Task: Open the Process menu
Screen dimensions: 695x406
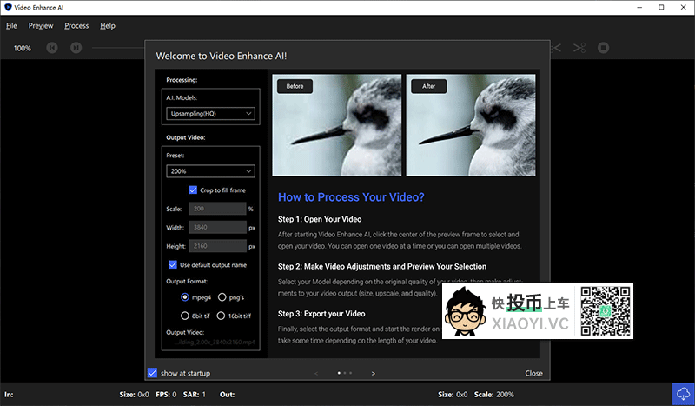Action: pos(76,26)
